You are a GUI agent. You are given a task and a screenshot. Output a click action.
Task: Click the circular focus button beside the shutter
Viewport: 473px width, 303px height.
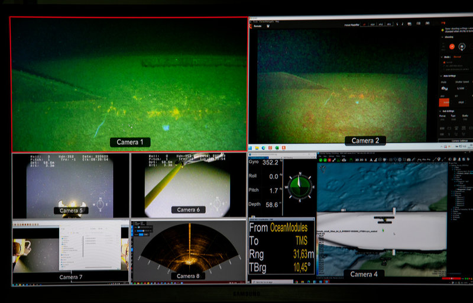click(x=462, y=46)
